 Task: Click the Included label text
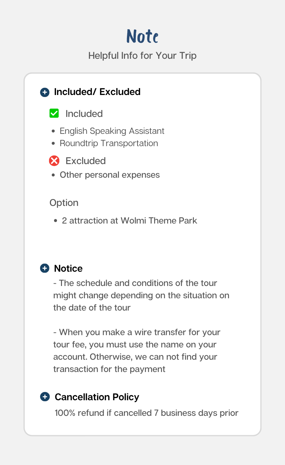point(84,114)
